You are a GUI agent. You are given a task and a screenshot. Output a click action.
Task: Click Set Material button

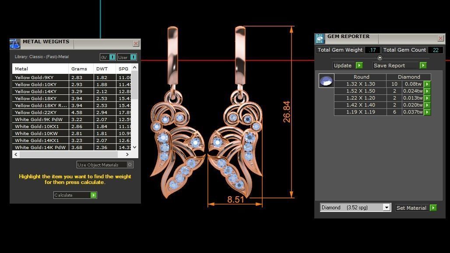412,208
